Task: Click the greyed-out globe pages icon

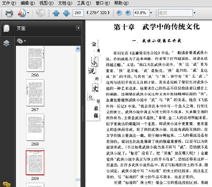Action: pos(40,13)
